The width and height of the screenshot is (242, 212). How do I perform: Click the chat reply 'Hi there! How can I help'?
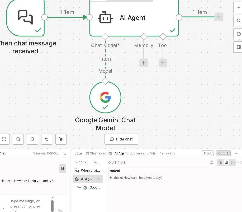coord(27,181)
